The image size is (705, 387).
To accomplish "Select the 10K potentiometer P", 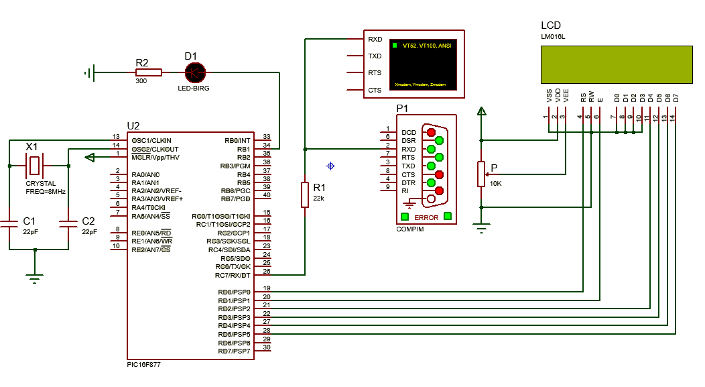I will point(482,174).
